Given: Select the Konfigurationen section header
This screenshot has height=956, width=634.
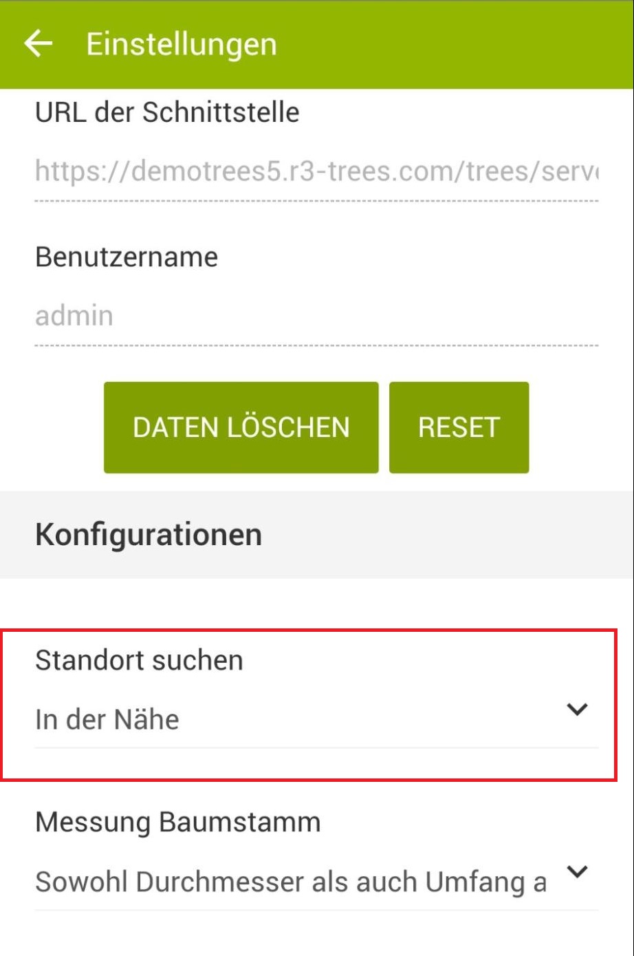Looking at the screenshot, I should (149, 534).
